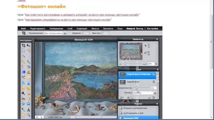This screenshot has height=120, width=214.
Task: Open the Язык menu
Action: pos(120,29)
